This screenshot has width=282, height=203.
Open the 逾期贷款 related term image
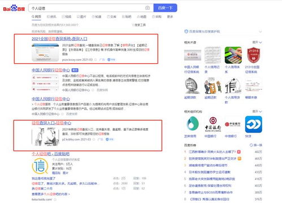click(192, 86)
